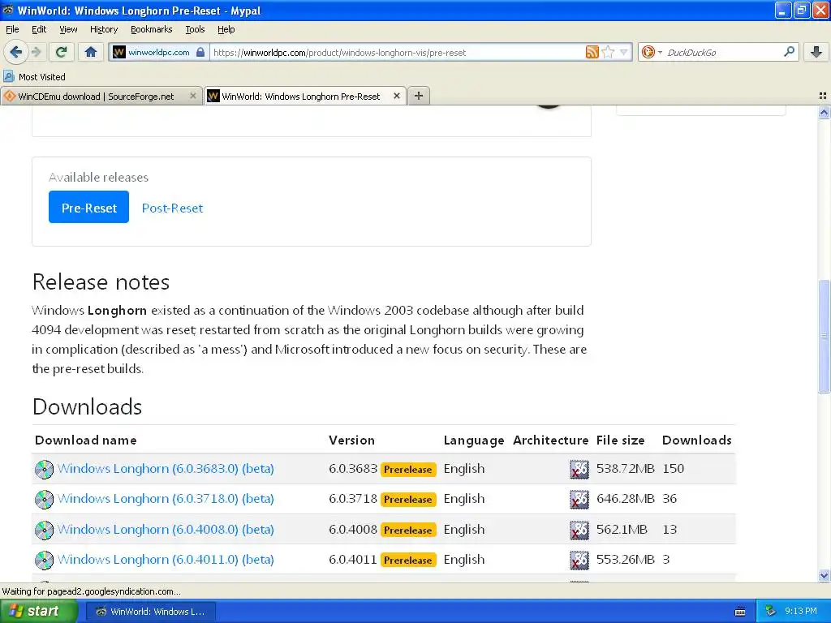Click the disc icon for Longhorn 6.0.3683.0

tap(44, 470)
